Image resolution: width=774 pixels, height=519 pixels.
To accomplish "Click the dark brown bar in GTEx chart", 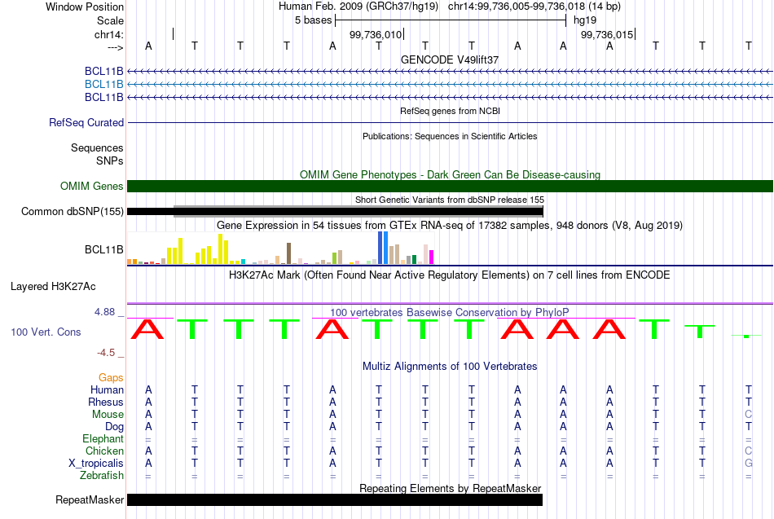I will [x=288, y=253].
